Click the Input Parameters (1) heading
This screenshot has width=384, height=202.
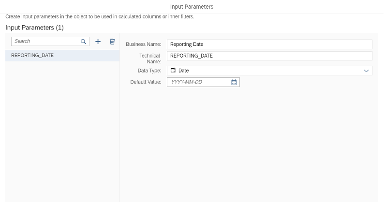click(34, 28)
